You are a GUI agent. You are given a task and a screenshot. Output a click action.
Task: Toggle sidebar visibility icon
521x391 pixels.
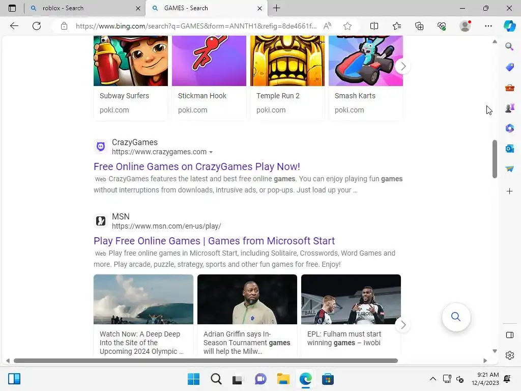pos(510,335)
